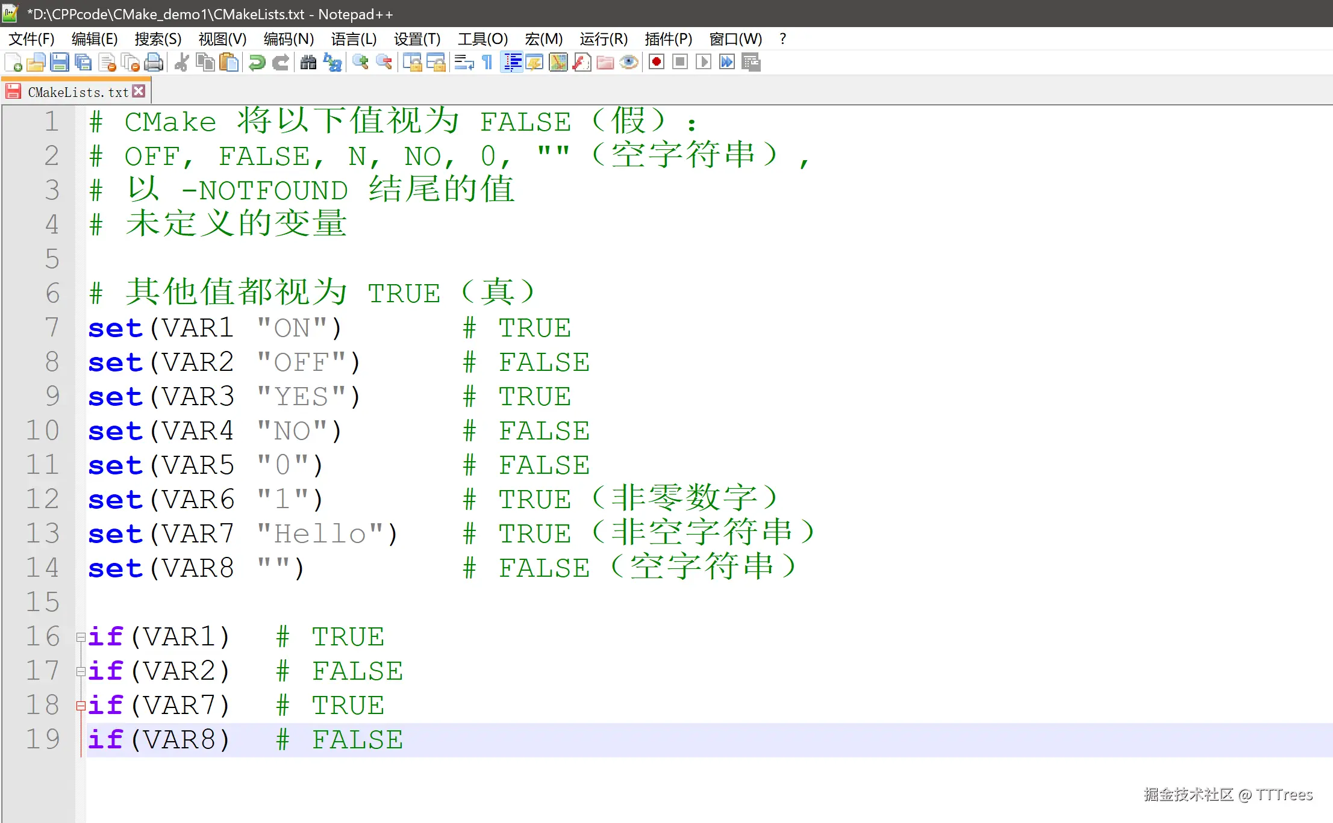This screenshot has height=823, width=1333.
Task: Open the ? help menu
Action: (x=782, y=39)
